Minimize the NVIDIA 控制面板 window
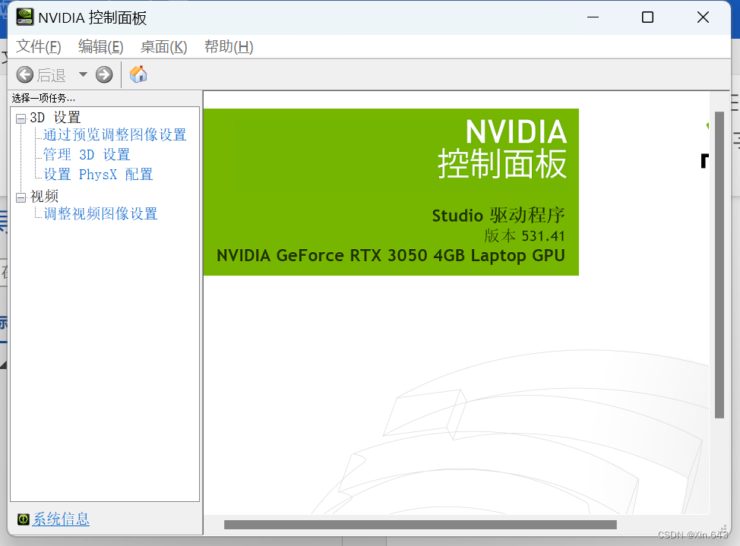740x546 pixels. (593, 17)
